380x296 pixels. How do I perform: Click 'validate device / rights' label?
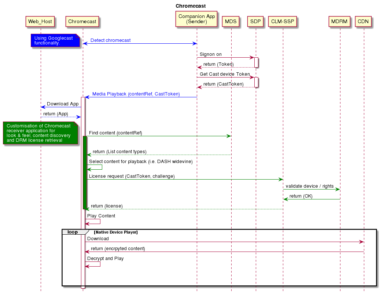click(x=310, y=186)
